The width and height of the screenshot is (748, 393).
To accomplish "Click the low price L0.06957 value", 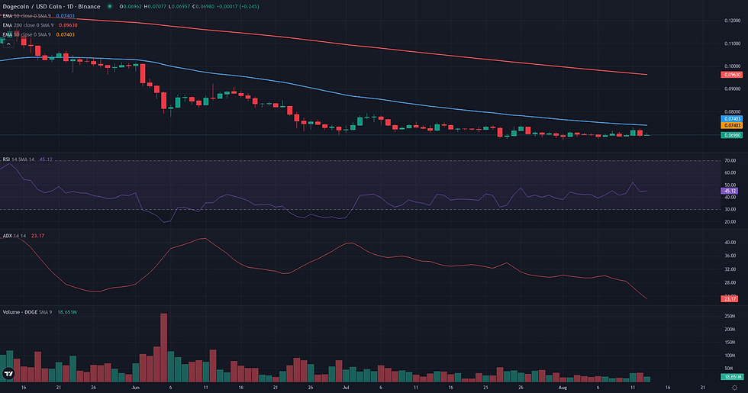I will (180, 7).
